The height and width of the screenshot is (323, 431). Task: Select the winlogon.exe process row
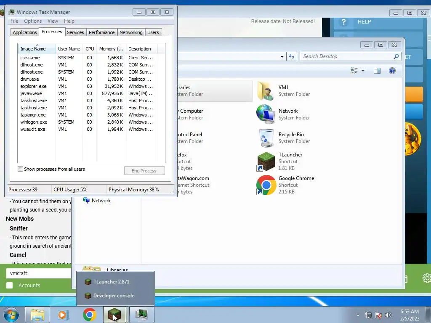tap(88, 122)
